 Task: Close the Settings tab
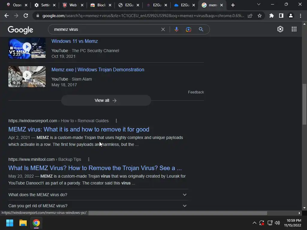coord(54,5)
